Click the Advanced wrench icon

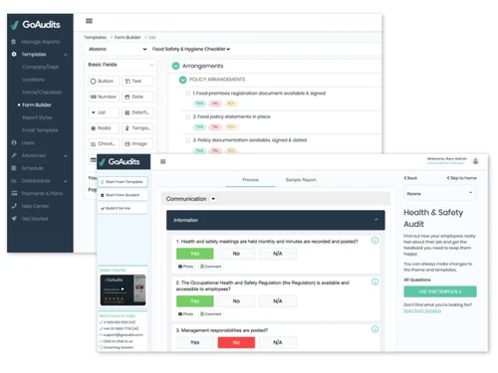pyautogui.click(x=14, y=155)
